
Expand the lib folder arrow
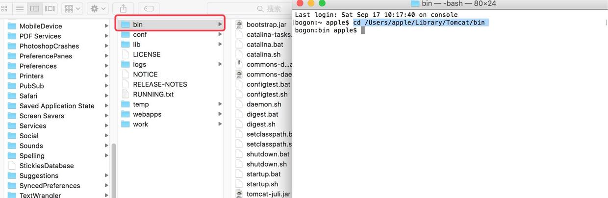(x=220, y=45)
